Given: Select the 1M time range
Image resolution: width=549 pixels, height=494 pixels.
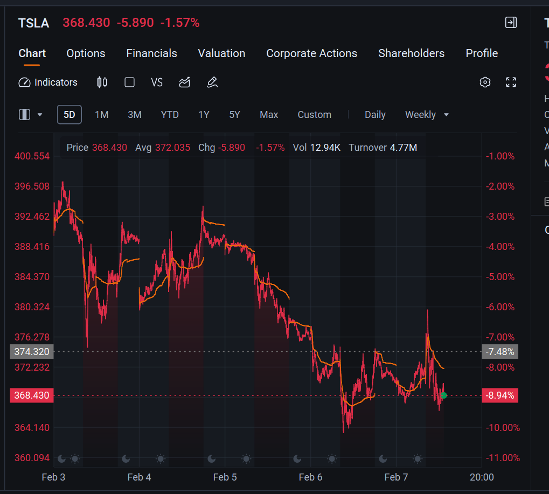Looking at the screenshot, I should click(101, 115).
